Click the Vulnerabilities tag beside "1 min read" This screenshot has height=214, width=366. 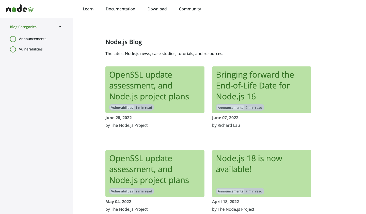[122, 108]
